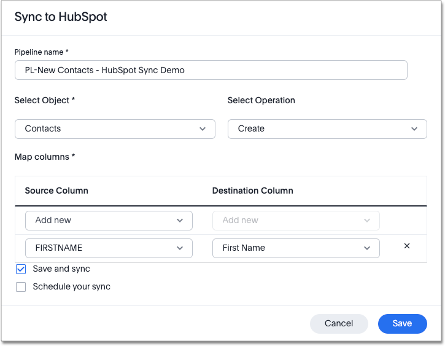Uncheck the Save and sync checkbox

(21, 269)
